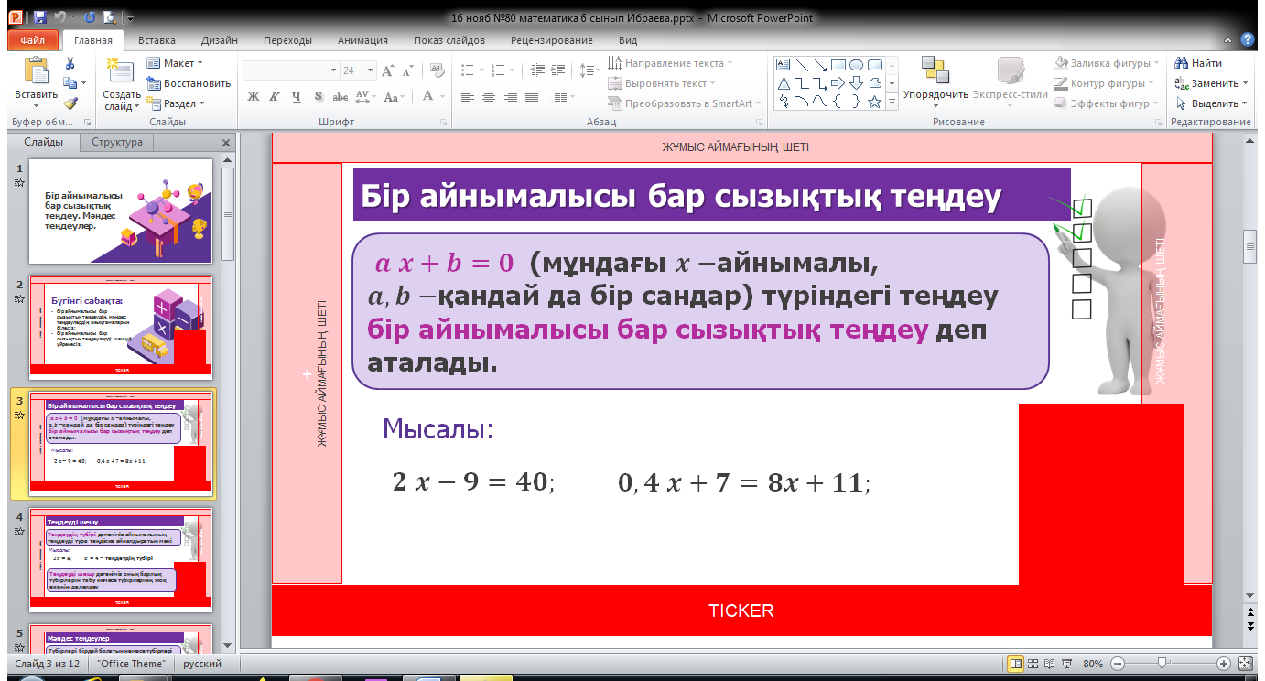The image size is (1265, 681).
Task: Activate the Format Painter brush
Action: pos(69,103)
